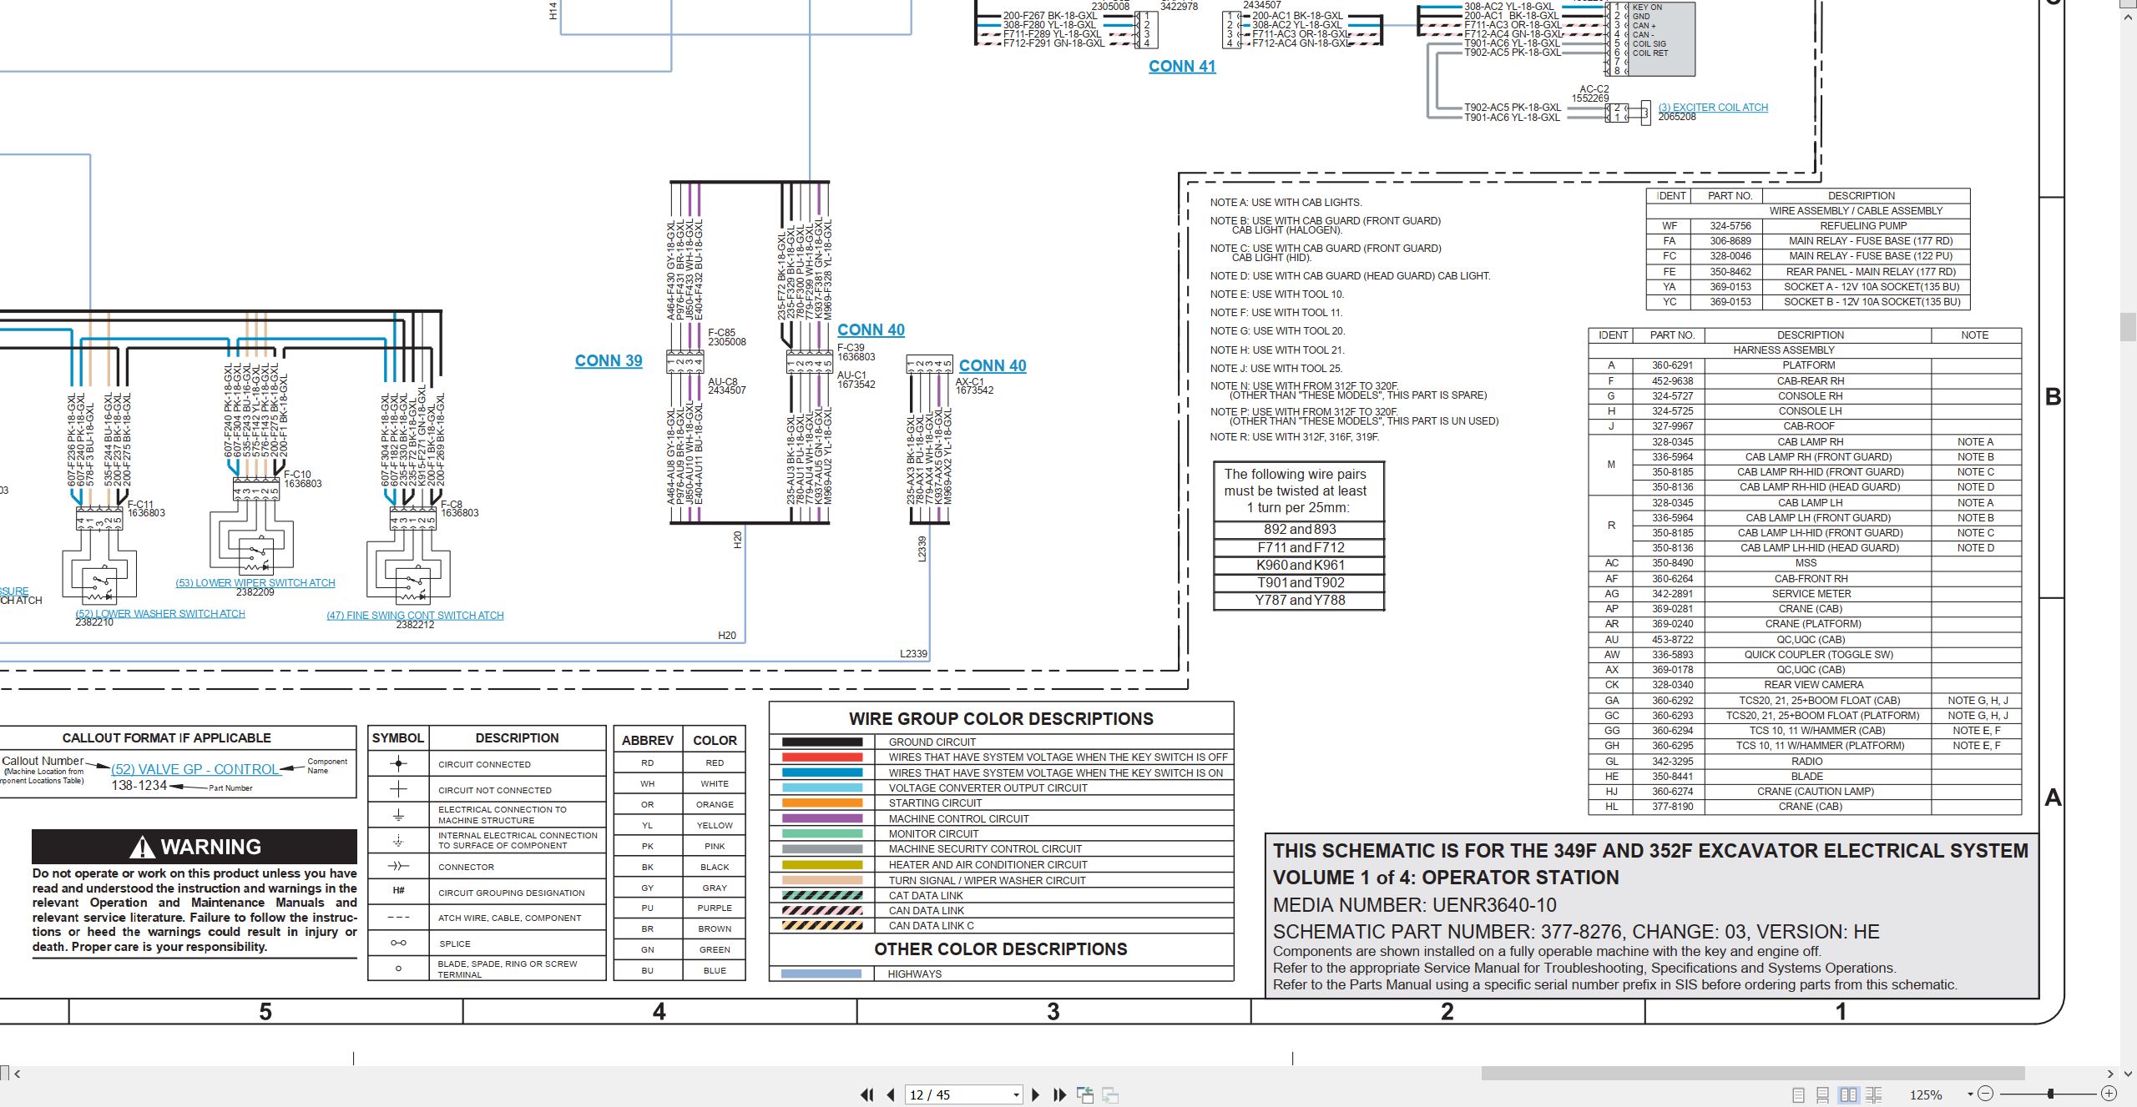
Task: Click the MEDIA NUMBER: UENR3640-10 text
Action: (1415, 905)
